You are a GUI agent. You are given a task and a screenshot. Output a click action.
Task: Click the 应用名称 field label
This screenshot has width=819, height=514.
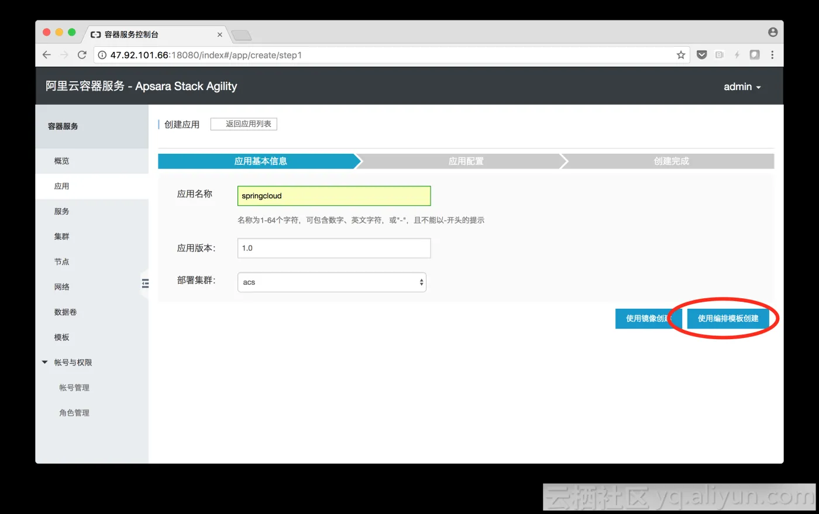[195, 194]
